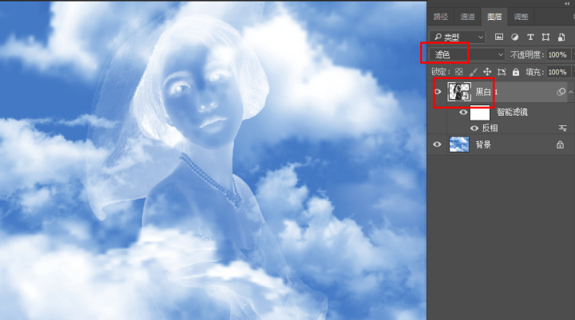Click lock position move icon
Image resolution: width=575 pixels, height=320 pixels.
pos(487,72)
